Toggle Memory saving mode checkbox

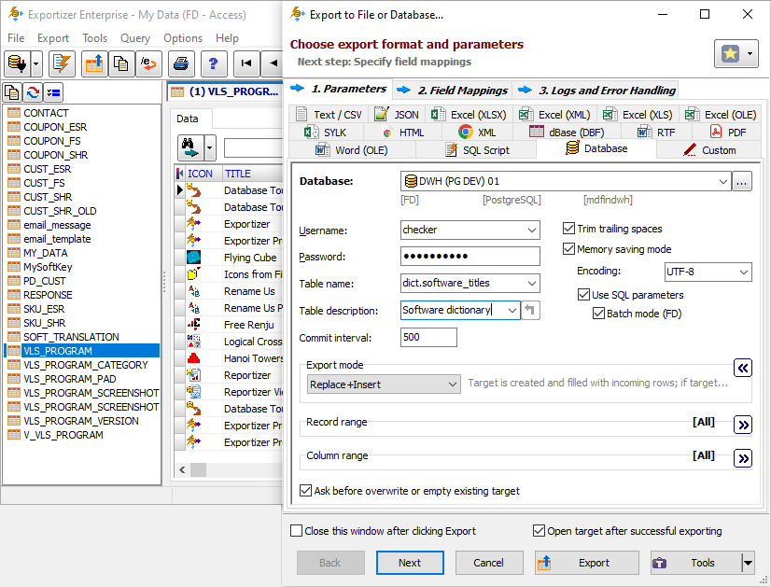(568, 249)
